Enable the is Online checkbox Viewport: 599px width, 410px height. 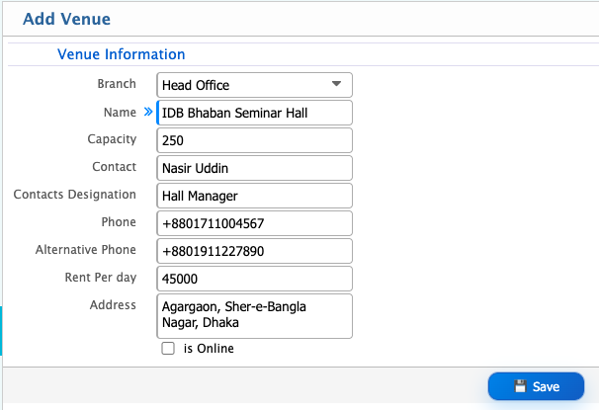(168, 349)
